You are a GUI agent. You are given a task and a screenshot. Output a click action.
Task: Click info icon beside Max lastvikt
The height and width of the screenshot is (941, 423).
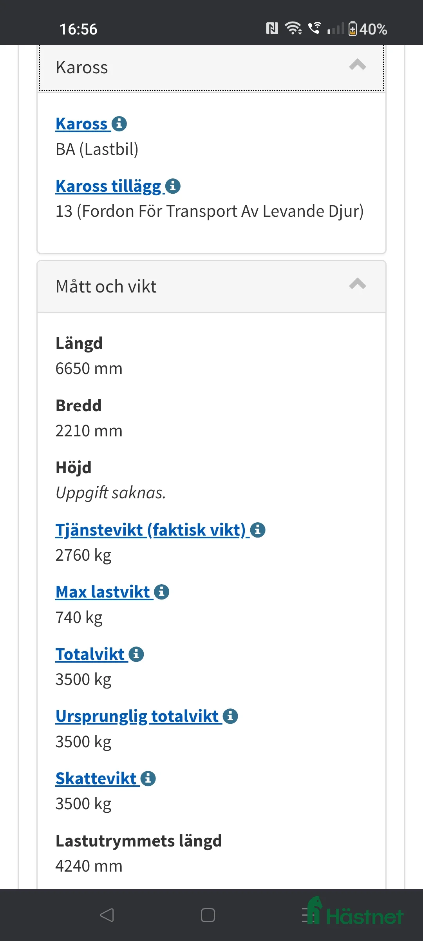pos(161,592)
